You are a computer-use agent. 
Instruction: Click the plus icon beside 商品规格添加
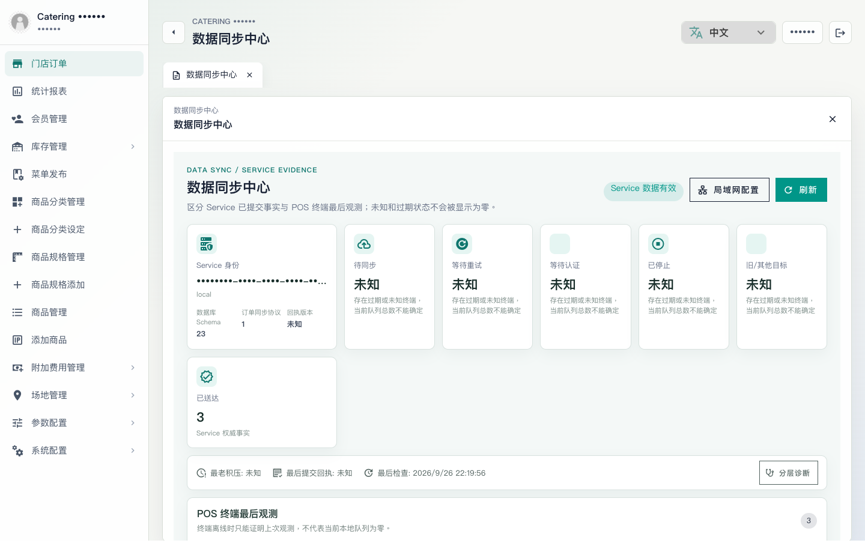[17, 285]
